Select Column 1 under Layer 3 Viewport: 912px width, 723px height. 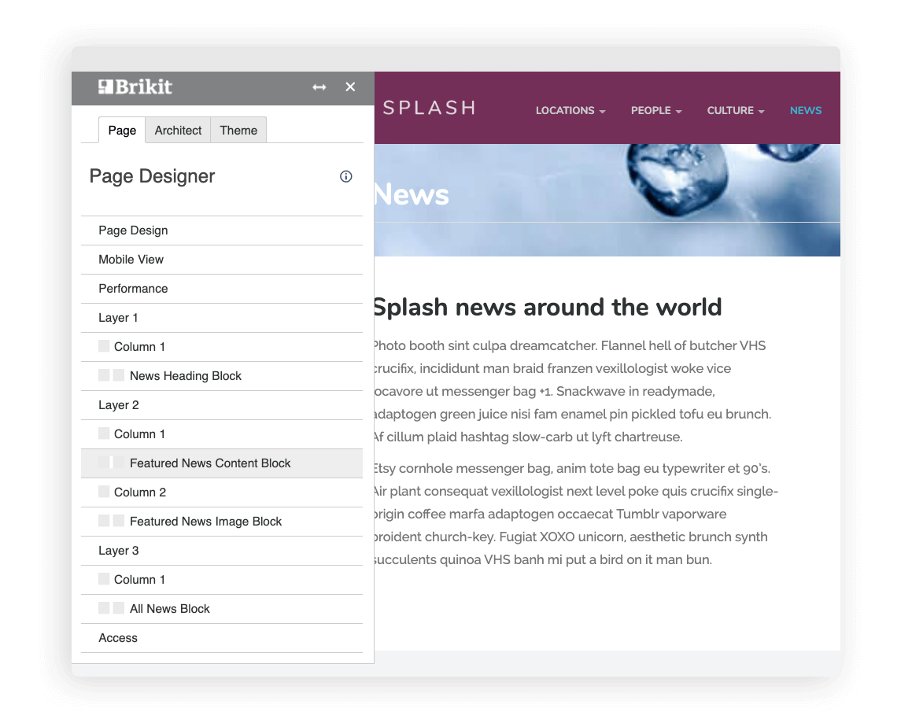point(222,579)
